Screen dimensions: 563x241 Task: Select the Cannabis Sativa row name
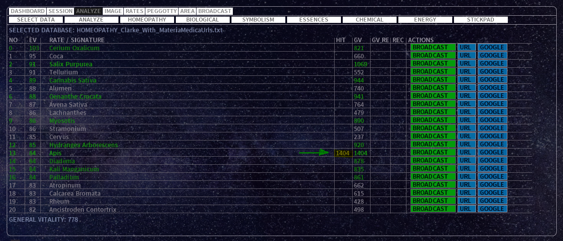point(73,80)
